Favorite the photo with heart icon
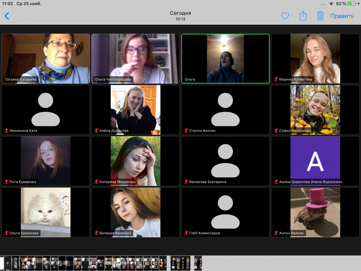361x271 pixels. [x=285, y=16]
